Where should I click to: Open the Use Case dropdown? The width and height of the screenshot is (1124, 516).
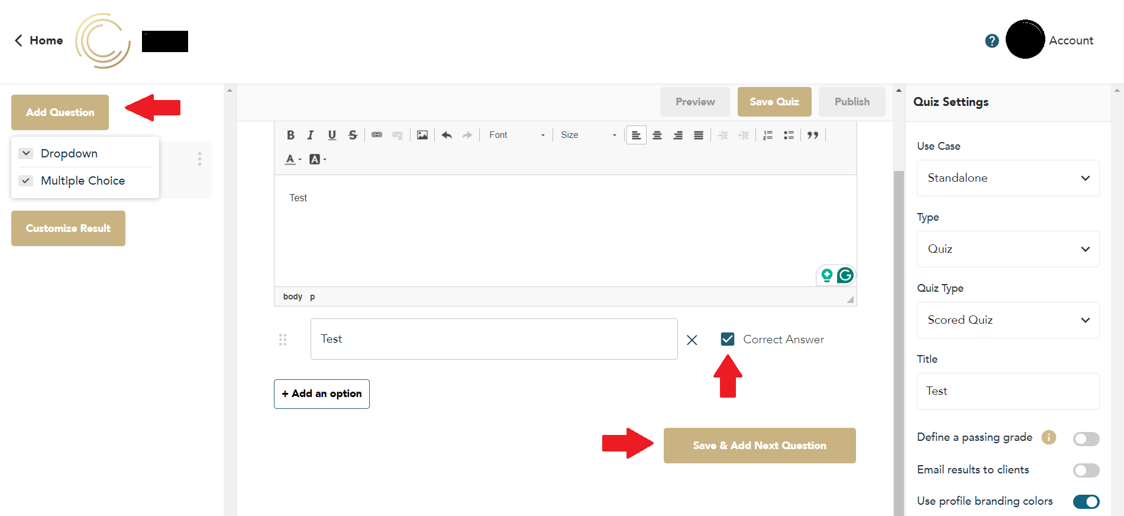1007,178
